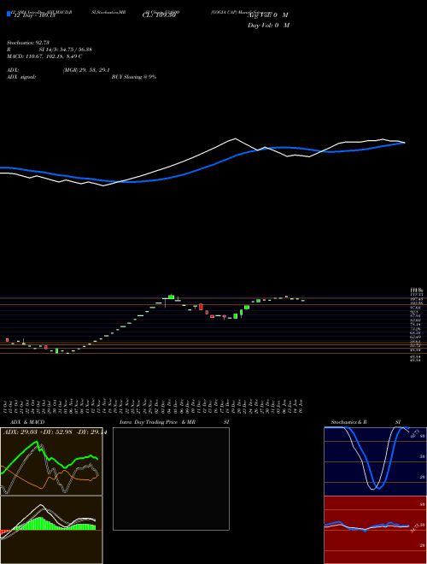Click the 'Avg Vol: 0 M' label
This screenshot has width=427, height=564.
[x=268, y=15]
